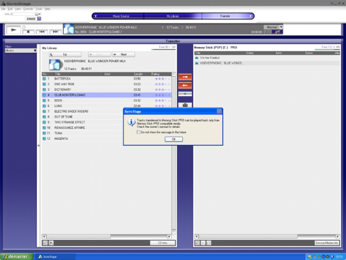Click the select-all check icon under My Library
Screen dimensions: 346x260
(45, 243)
